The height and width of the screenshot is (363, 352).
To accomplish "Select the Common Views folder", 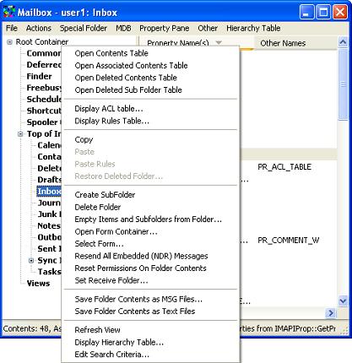I will click(x=44, y=53).
